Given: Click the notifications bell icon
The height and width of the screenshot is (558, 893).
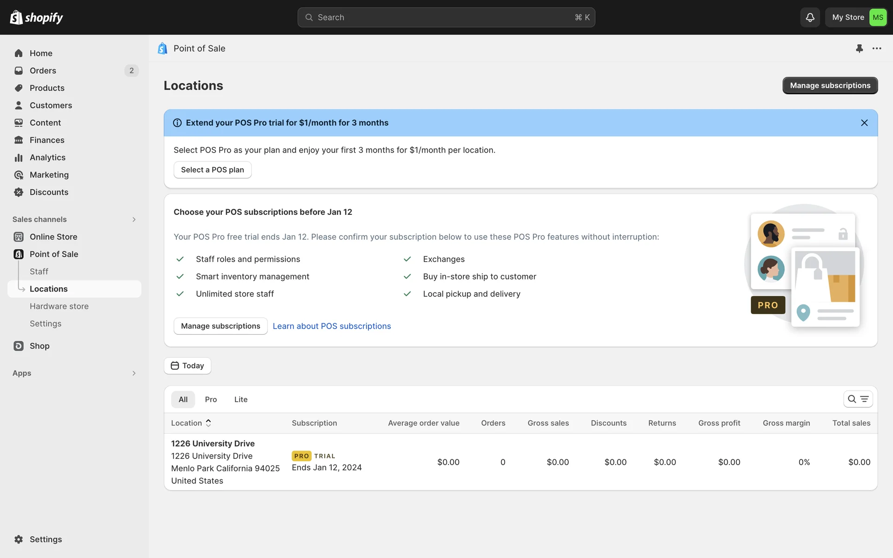Looking at the screenshot, I should 810,17.
